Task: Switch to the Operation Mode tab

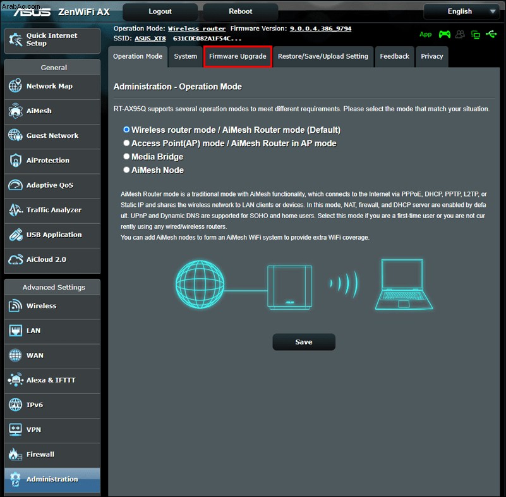Action: pyautogui.click(x=138, y=56)
